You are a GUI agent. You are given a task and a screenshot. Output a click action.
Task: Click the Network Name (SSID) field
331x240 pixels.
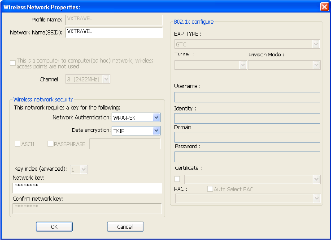tap(114, 33)
